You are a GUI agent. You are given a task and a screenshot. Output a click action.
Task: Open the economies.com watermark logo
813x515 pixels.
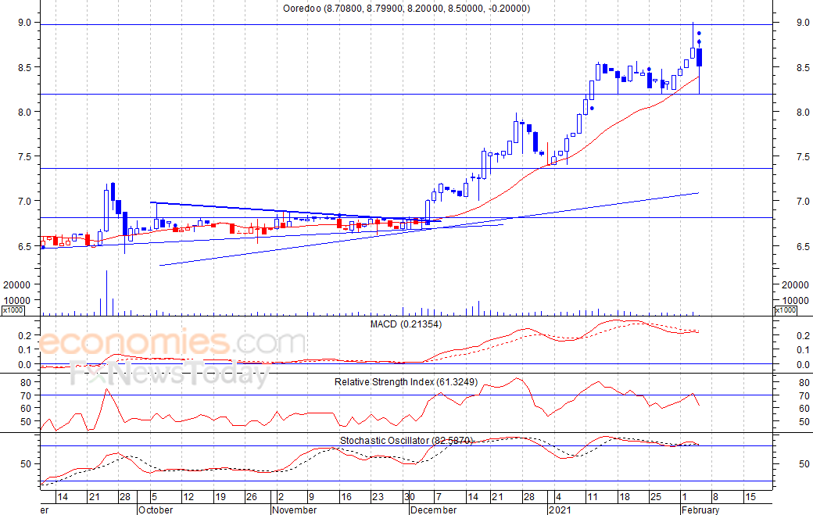[x=172, y=344]
